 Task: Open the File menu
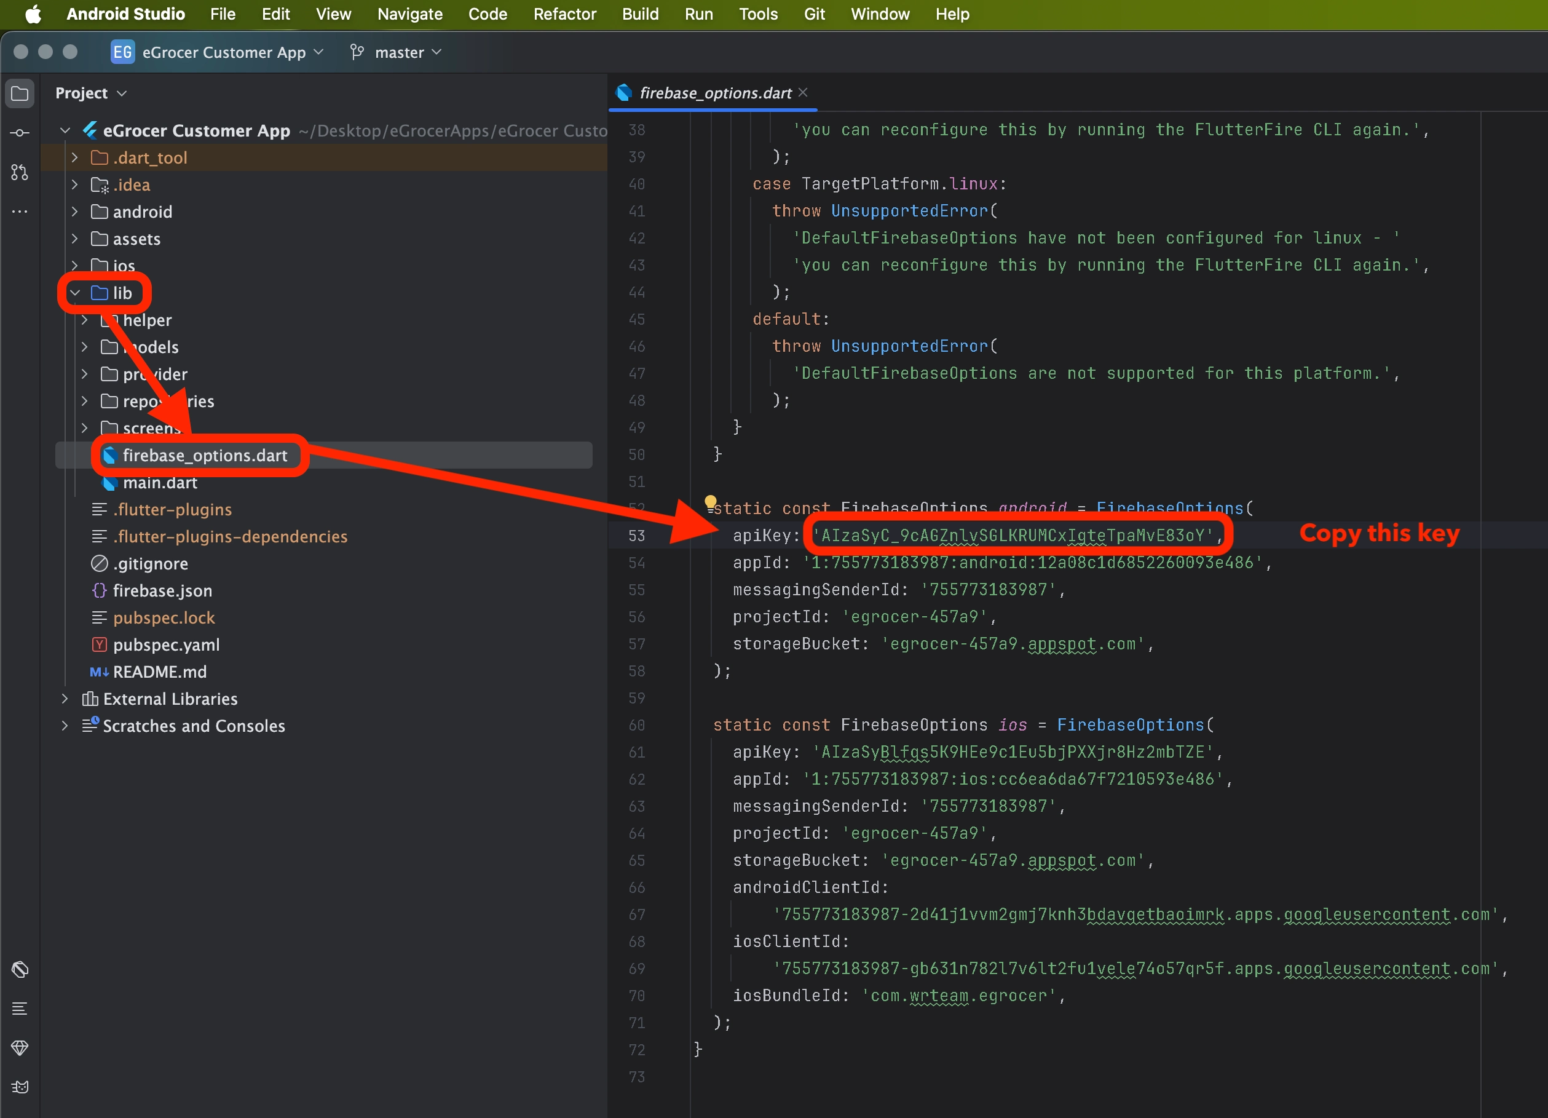click(x=223, y=14)
